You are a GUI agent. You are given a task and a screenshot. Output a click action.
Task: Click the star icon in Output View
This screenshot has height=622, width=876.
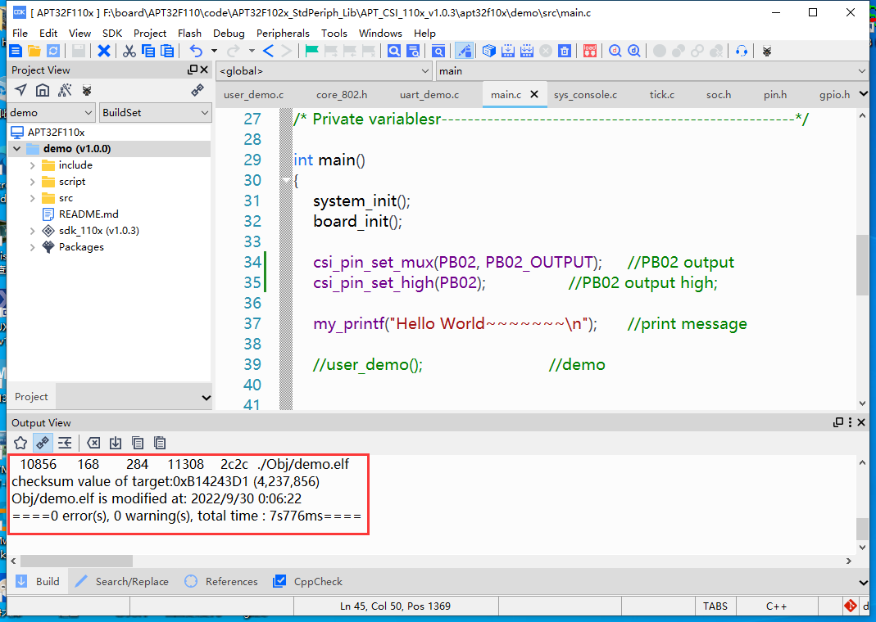20,443
